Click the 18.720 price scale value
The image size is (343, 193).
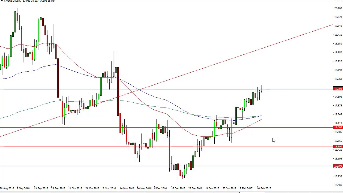click(338, 61)
